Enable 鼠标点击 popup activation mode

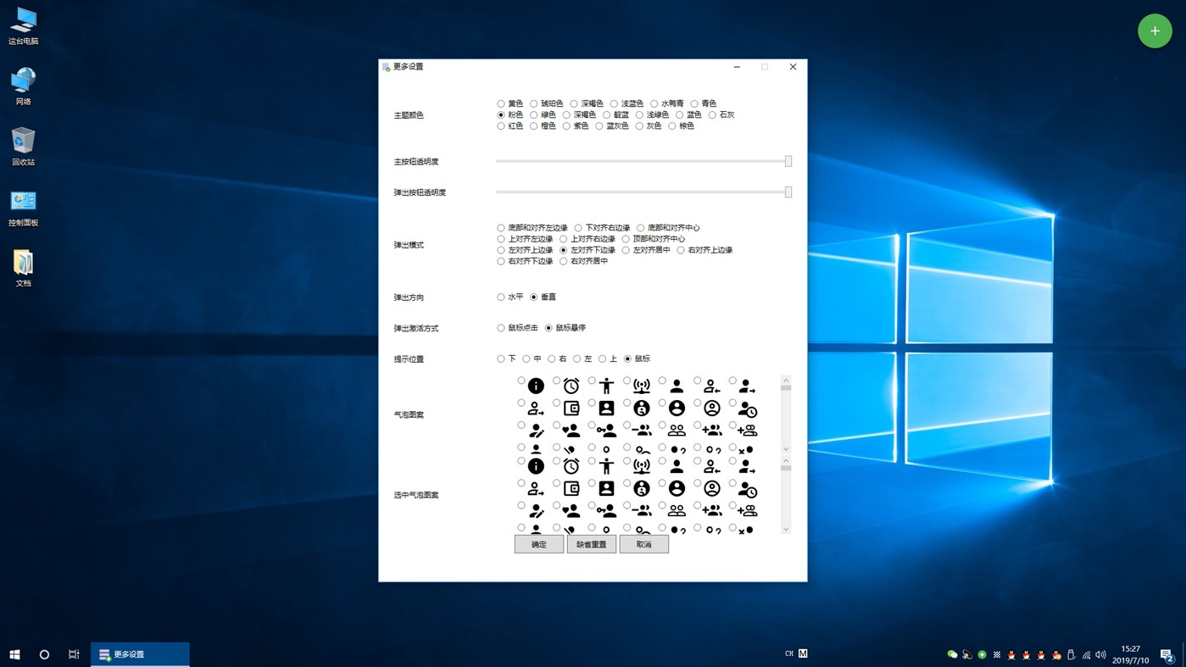tap(500, 327)
